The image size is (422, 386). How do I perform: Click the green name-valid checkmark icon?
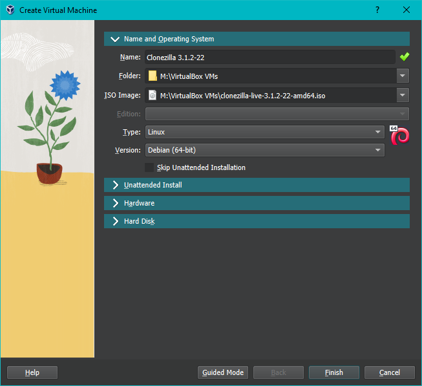(x=405, y=57)
